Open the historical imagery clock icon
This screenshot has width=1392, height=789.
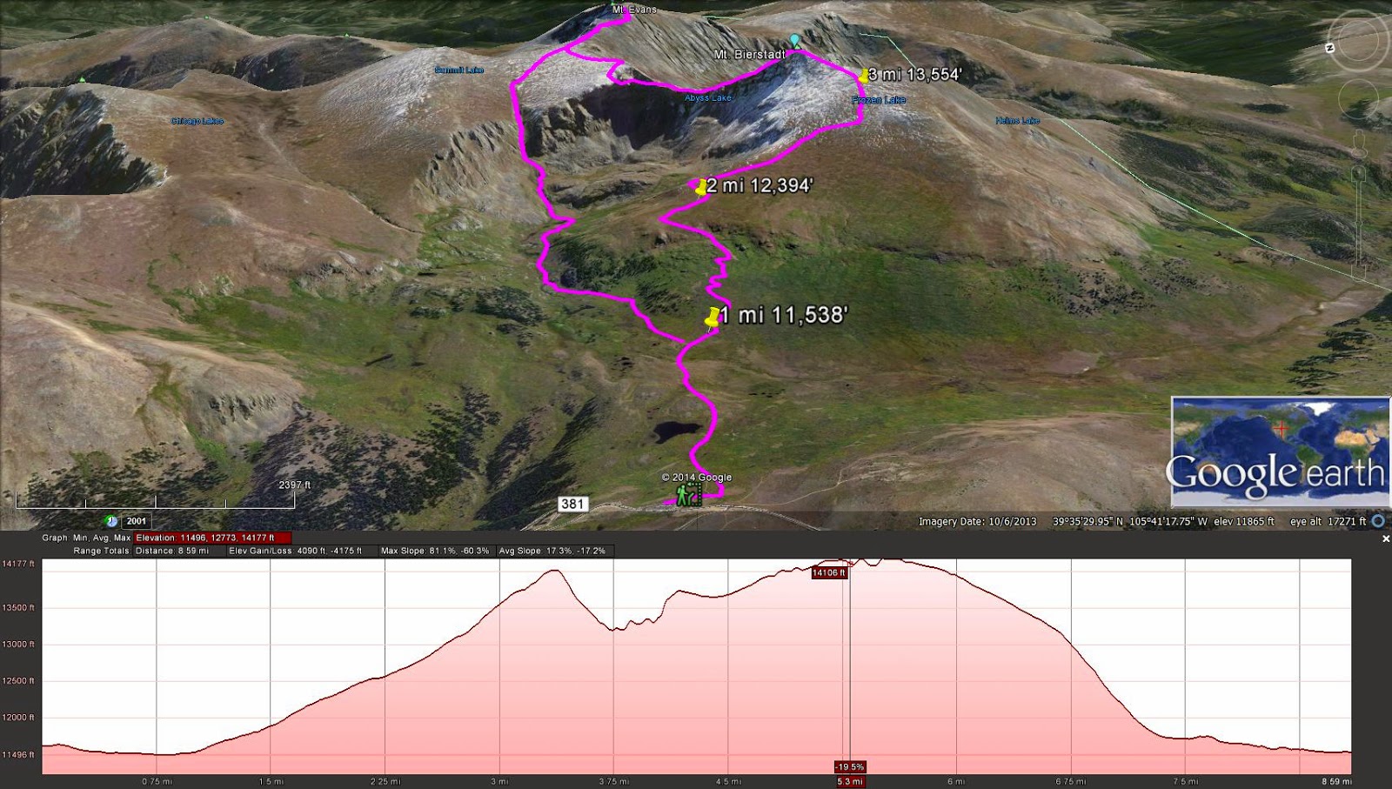click(111, 521)
